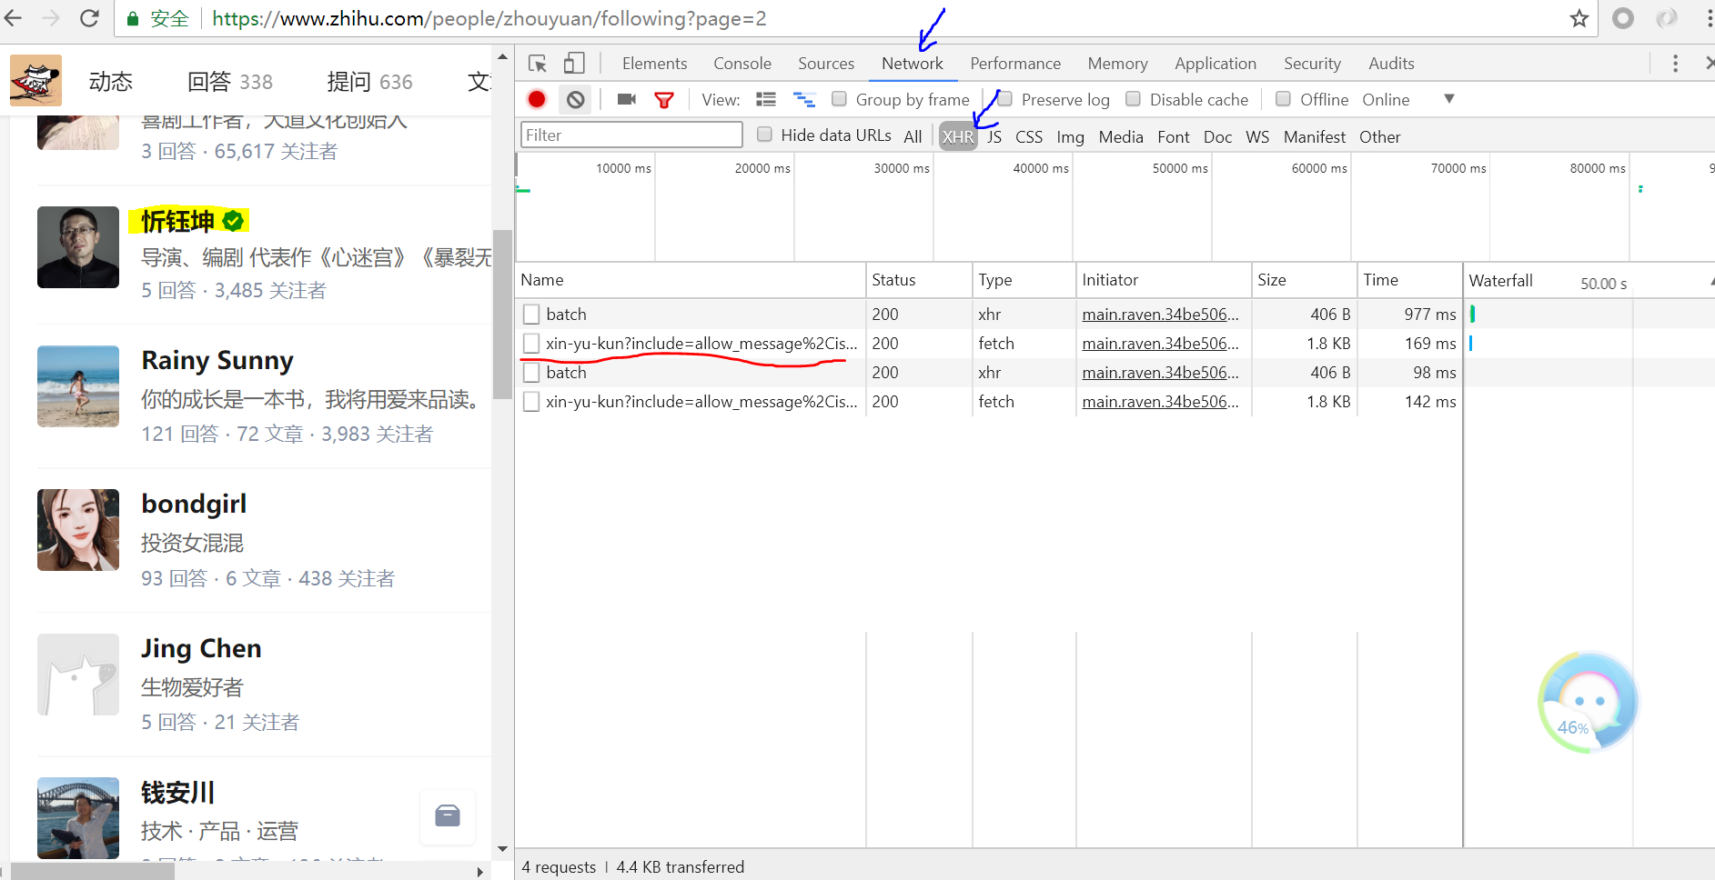The height and width of the screenshot is (880, 1715).
Task: Capture screenshots with camera icon
Action: (x=627, y=100)
